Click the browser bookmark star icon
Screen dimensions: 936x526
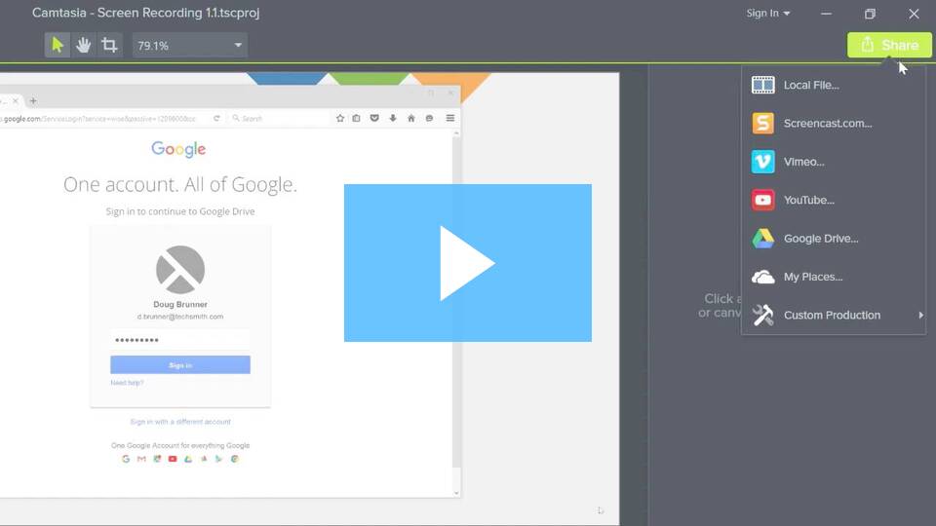coord(340,118)
